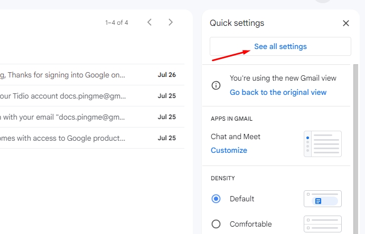Open See all settings

[x=280, y=46]
